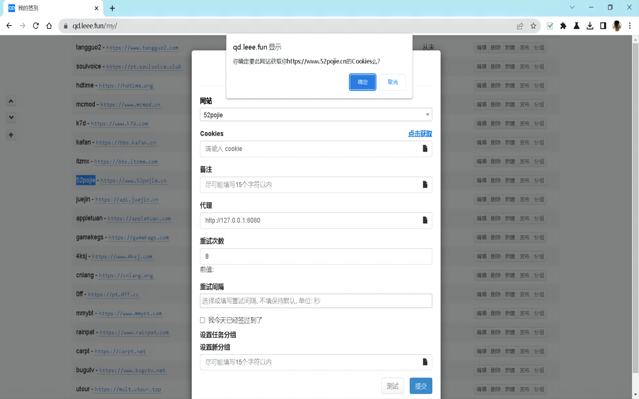Click the 重试次数 field containing 8
Screen dimensions: 639x399
click(x=316, y=256)
